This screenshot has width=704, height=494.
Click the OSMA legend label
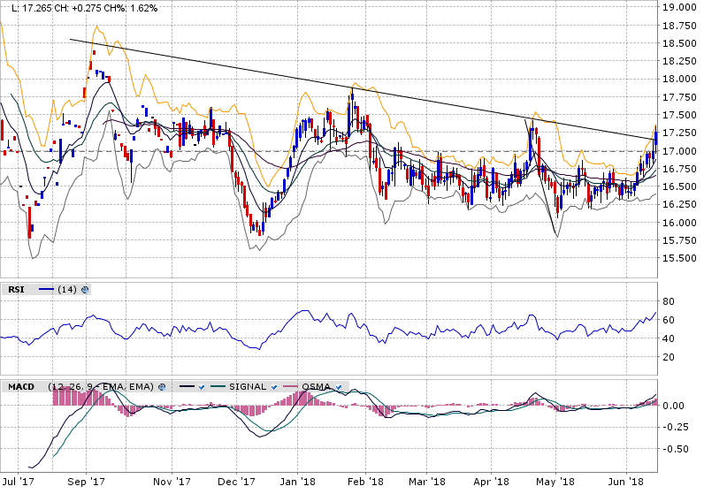[x=317, y=387]
